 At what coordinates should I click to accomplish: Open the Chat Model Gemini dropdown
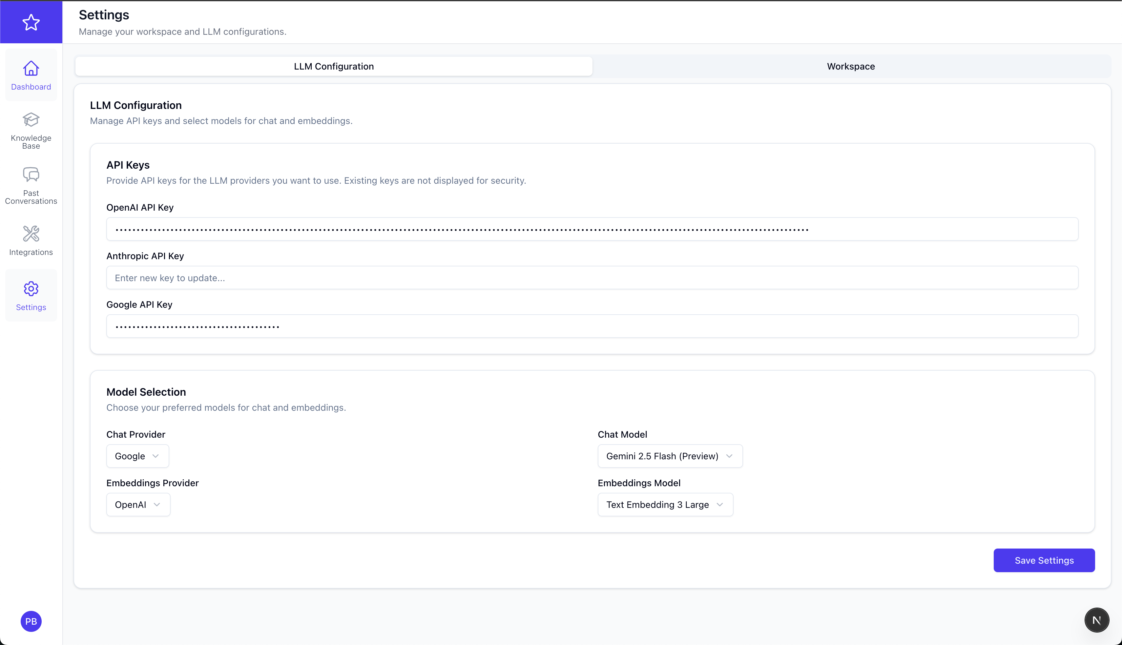point(669,456)
